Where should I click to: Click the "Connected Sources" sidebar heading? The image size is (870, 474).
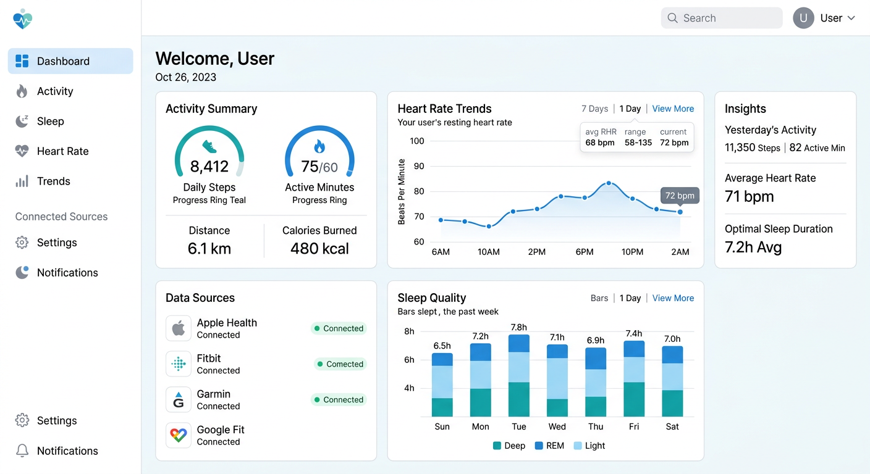[61, 217]
